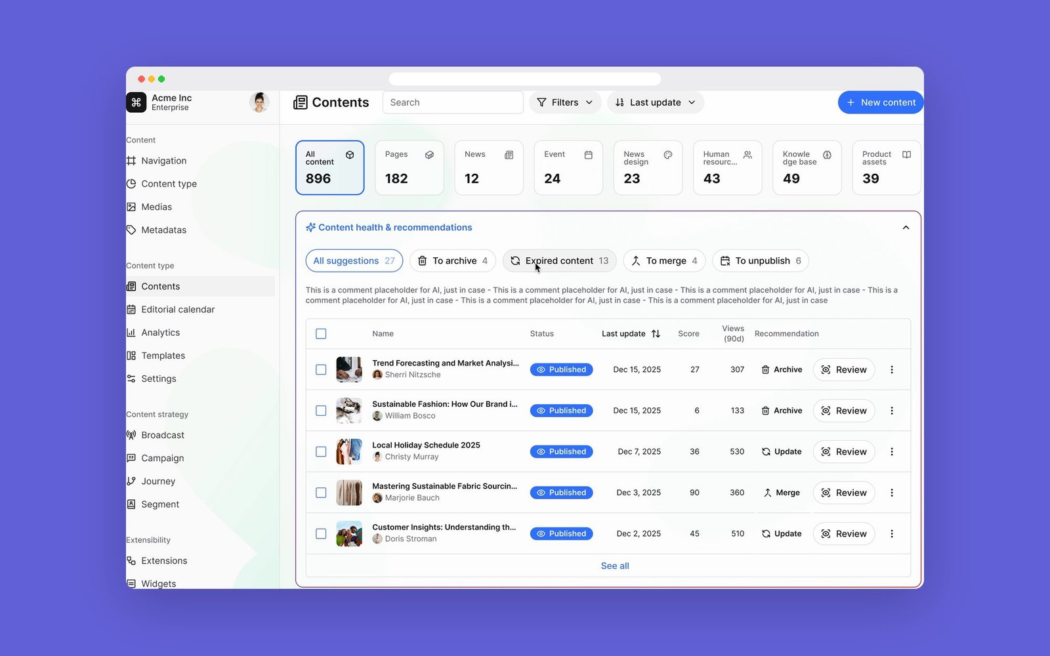This screenshot has height=656, width=1050.
Task: Click Review for Trend Forecasting row
Action: [844, 369]
